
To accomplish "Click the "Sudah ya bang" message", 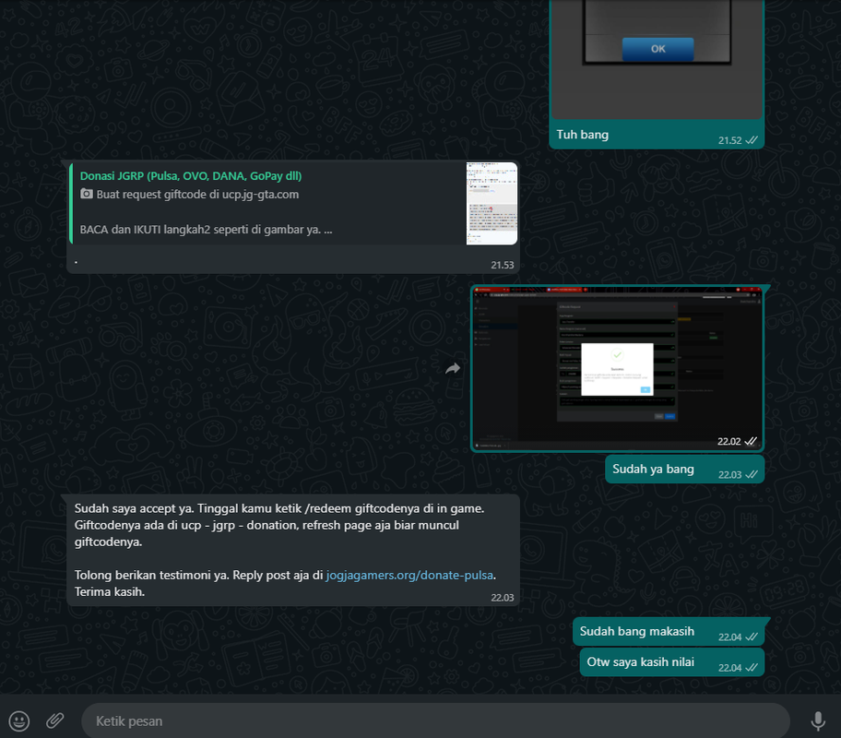I will [684, 470].
